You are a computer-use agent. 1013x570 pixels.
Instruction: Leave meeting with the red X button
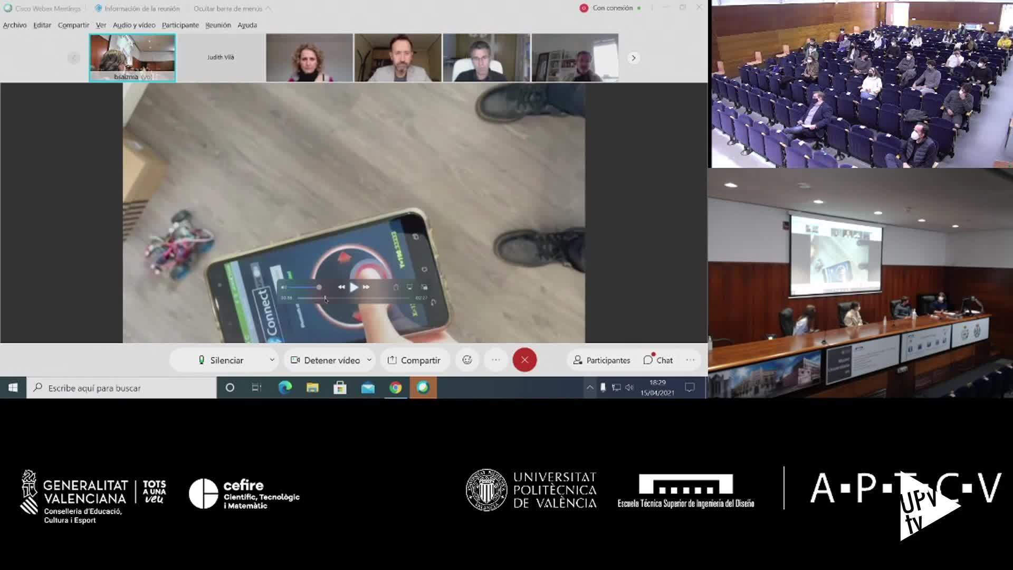point(524,360)
